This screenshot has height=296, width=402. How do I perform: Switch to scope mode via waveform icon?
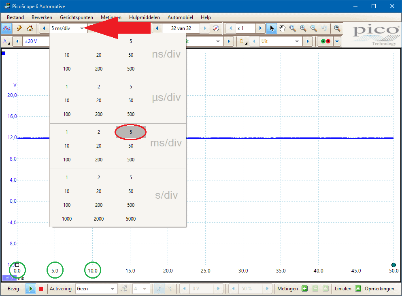pyautogui.click(x=6, y=28)
